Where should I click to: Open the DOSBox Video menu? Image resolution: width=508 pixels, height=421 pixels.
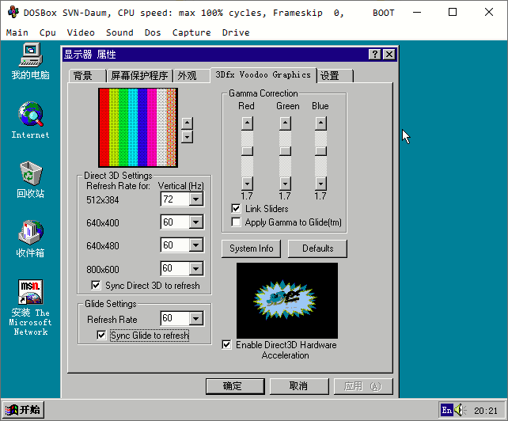(81, 32)
